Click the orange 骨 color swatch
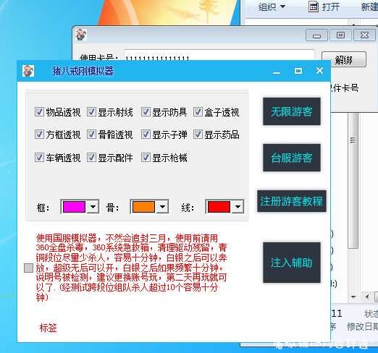 coord(143,207)
